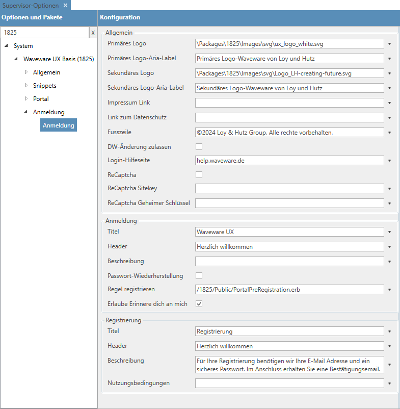Toggle the ReCaptcha checkbox
Image resolution: width=400 pixels, height=409 pixels.
click(x=199, y=175)
